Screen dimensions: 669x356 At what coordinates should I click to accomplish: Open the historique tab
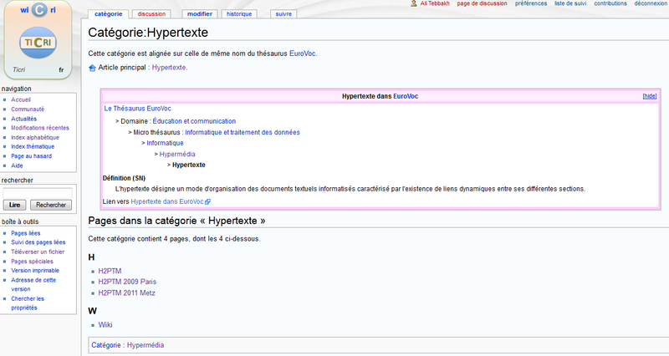coord(239,14)
